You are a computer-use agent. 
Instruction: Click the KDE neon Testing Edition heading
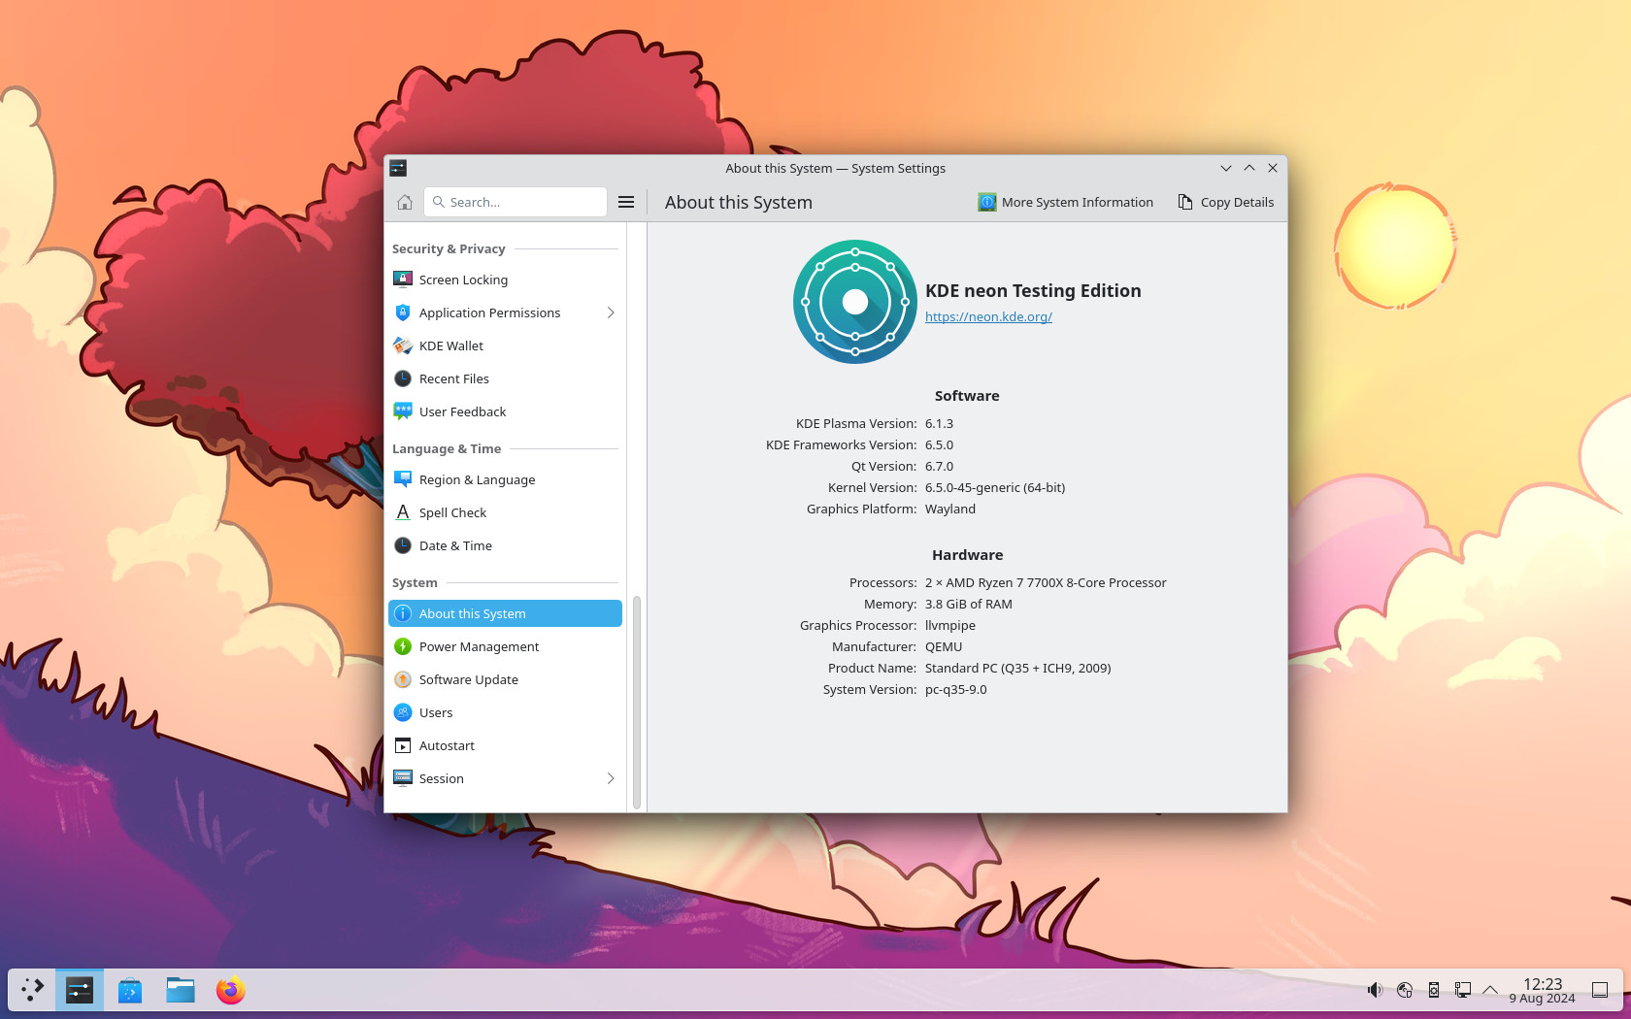[x=1033, y=290]
